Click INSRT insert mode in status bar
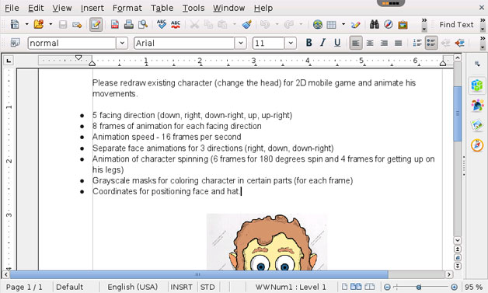 pos(181,287)
